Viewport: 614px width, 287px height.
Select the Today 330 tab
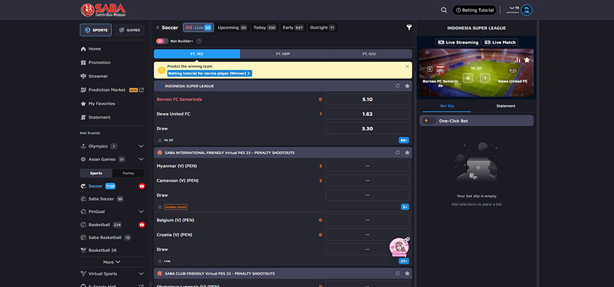[x=264, y=27]
